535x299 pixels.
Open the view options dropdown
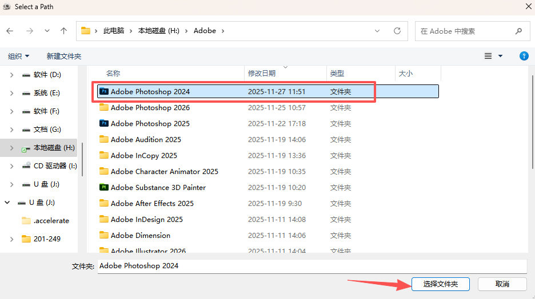500,56
